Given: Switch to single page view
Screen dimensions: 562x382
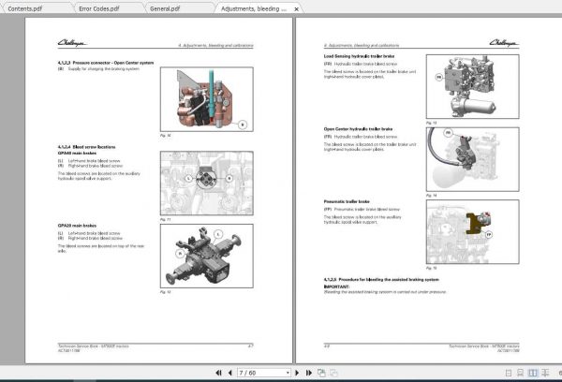Looking at the screenshot, I should click(x=509, y=373).
